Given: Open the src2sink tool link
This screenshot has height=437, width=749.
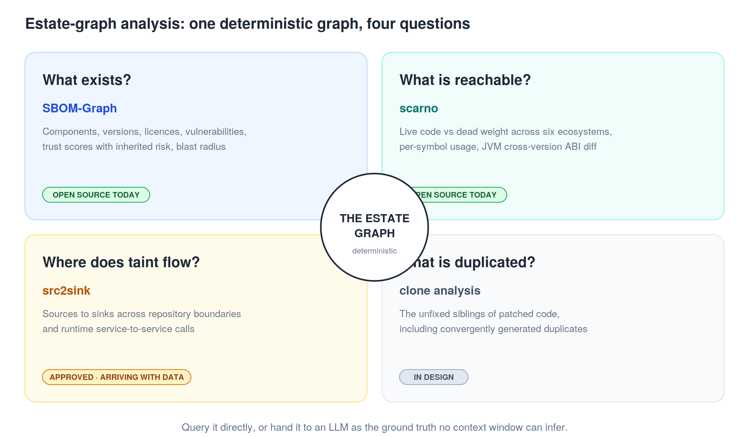Looking at the screenshot, I should tap(66, 291).
